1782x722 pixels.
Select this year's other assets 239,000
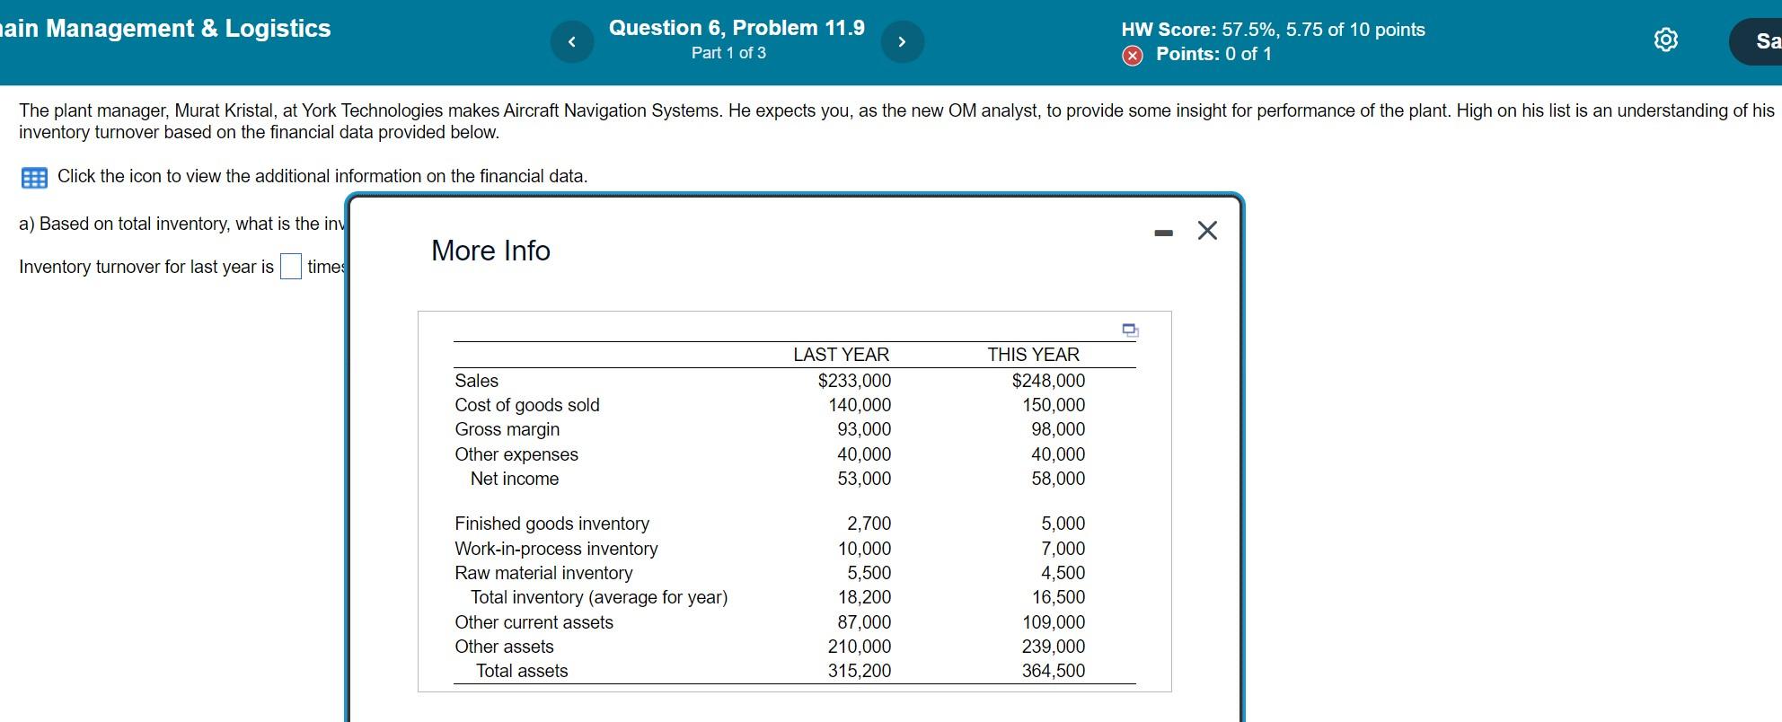(1054, 647)
